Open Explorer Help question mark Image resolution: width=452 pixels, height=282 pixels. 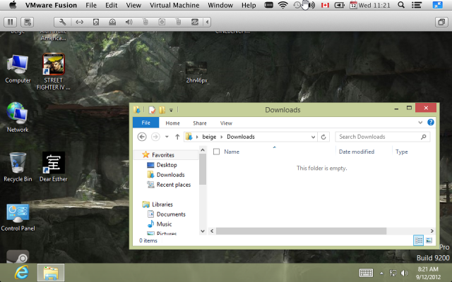click(x=431, y=122)
